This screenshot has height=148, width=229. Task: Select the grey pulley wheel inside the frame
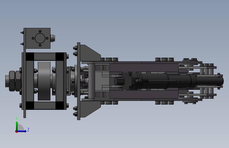click(44, 81)
